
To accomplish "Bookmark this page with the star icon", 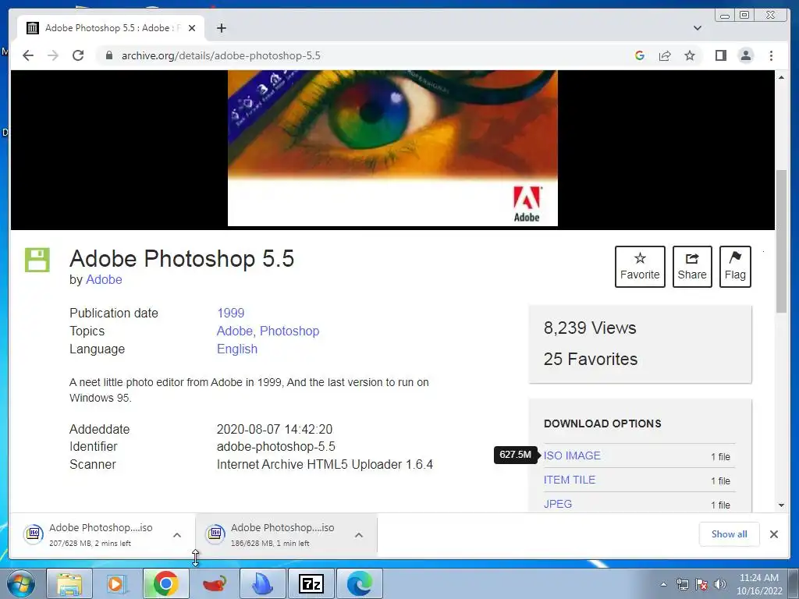I will (690, 55).
